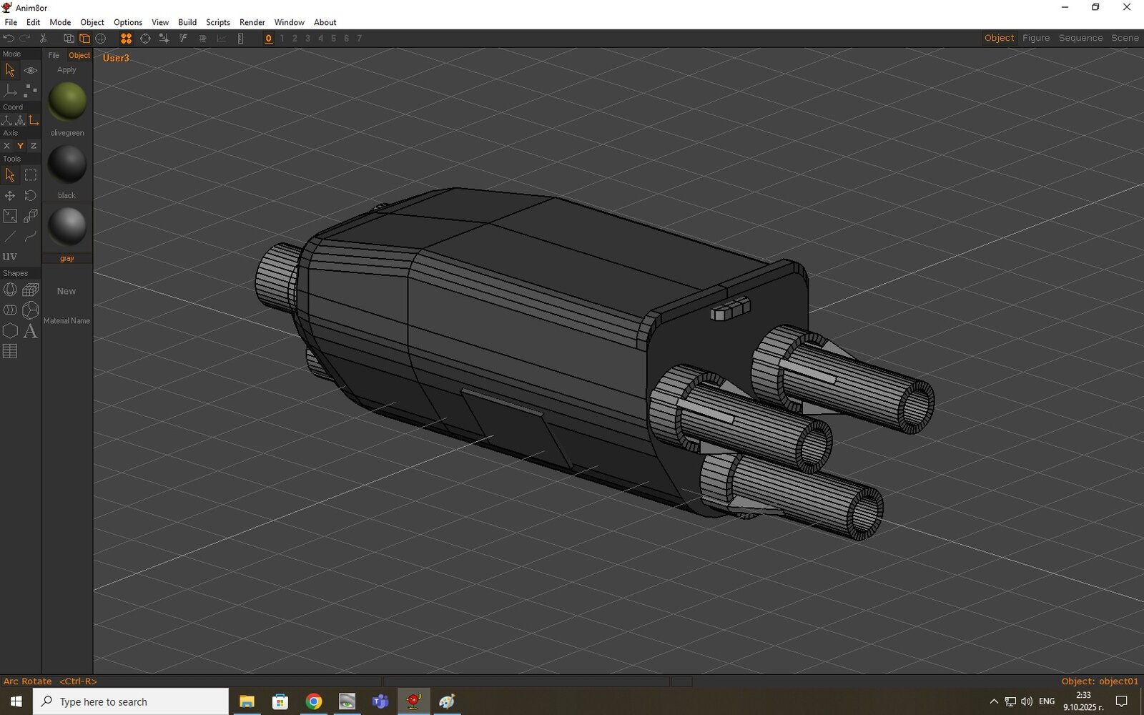Image resolution: width=1144 pixels, height=715 pixels.
Task: Select the smooth shaded sphere display icon
Action: tap(101, 39)
